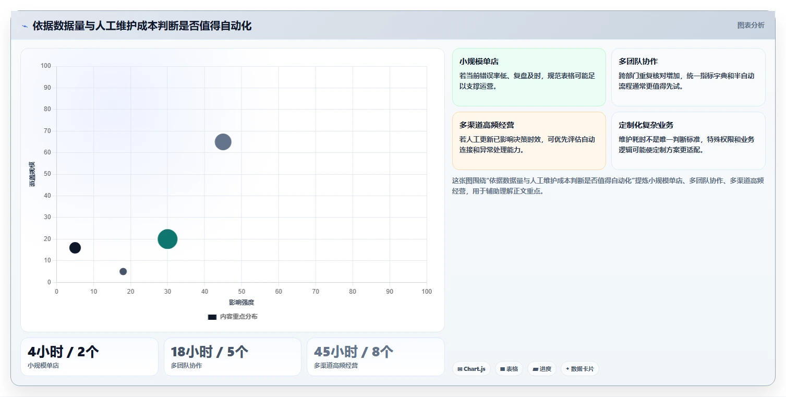Click the Chart.js tag chip
The width and height of the screenshot is (786, 397).
click(x=471, y=369)
